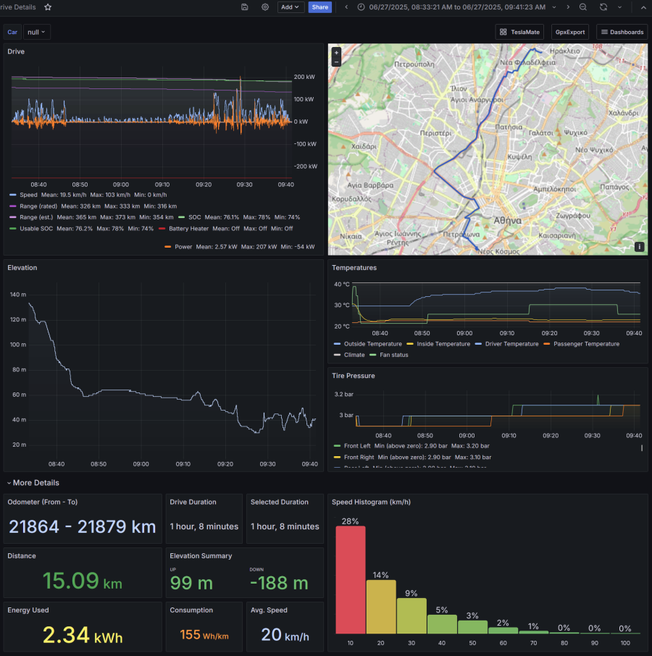Screen dimensions: 652x656
Task: Click the Share button
Action: [x=319, y=7]
